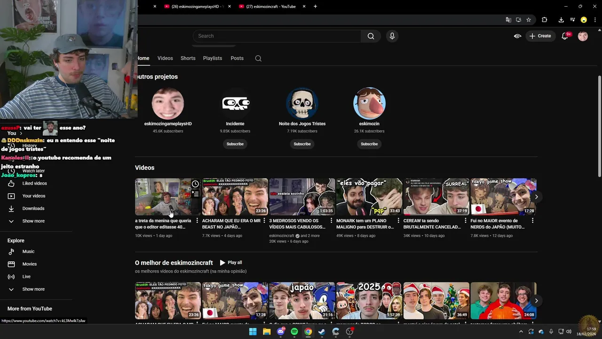Viewport: 602px width, 339px height.
Task: Open the 'eles vão pagar' video thumbnail
Action: (369, 197)
